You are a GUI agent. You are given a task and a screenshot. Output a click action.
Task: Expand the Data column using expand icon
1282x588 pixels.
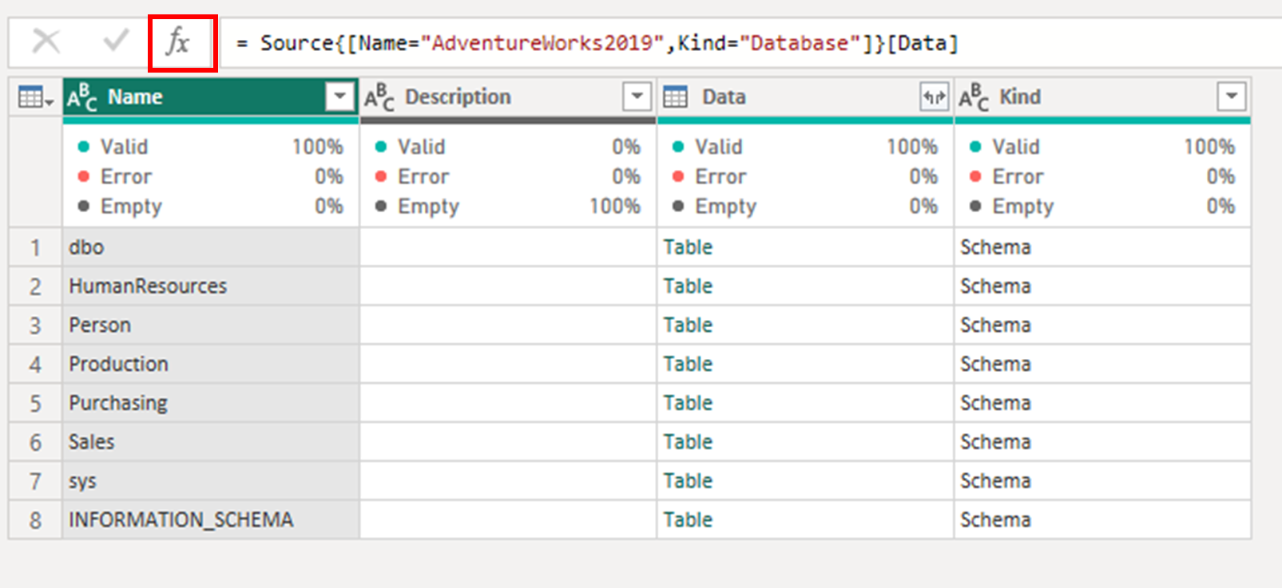934,97
